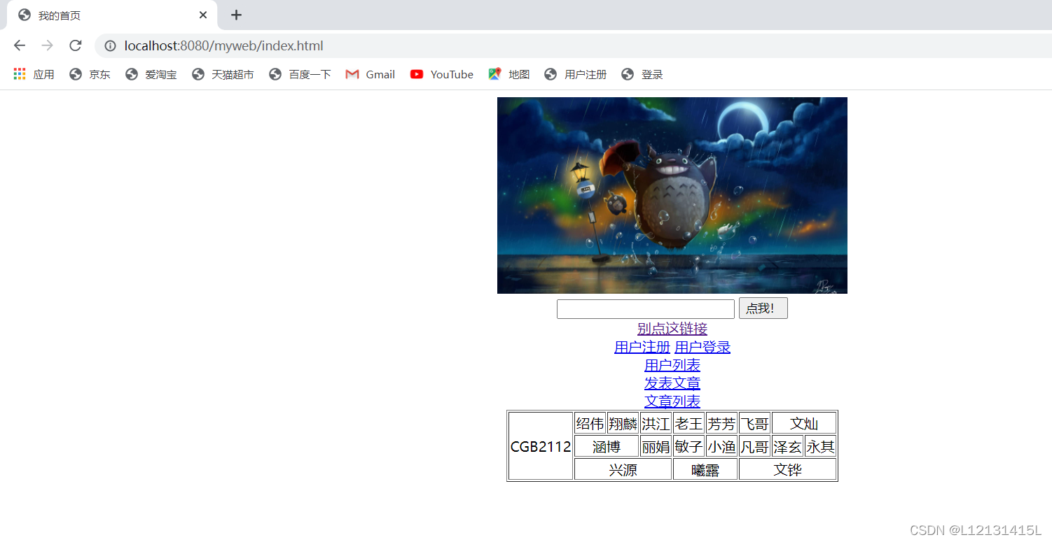This screenshot has height=542, width=1052.
Task: Open the 登录 bookmark
Action: click(642, 74)
